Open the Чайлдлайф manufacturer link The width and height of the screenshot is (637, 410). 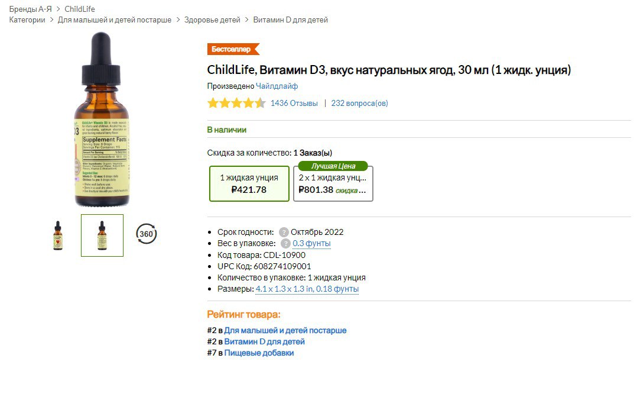277,86
